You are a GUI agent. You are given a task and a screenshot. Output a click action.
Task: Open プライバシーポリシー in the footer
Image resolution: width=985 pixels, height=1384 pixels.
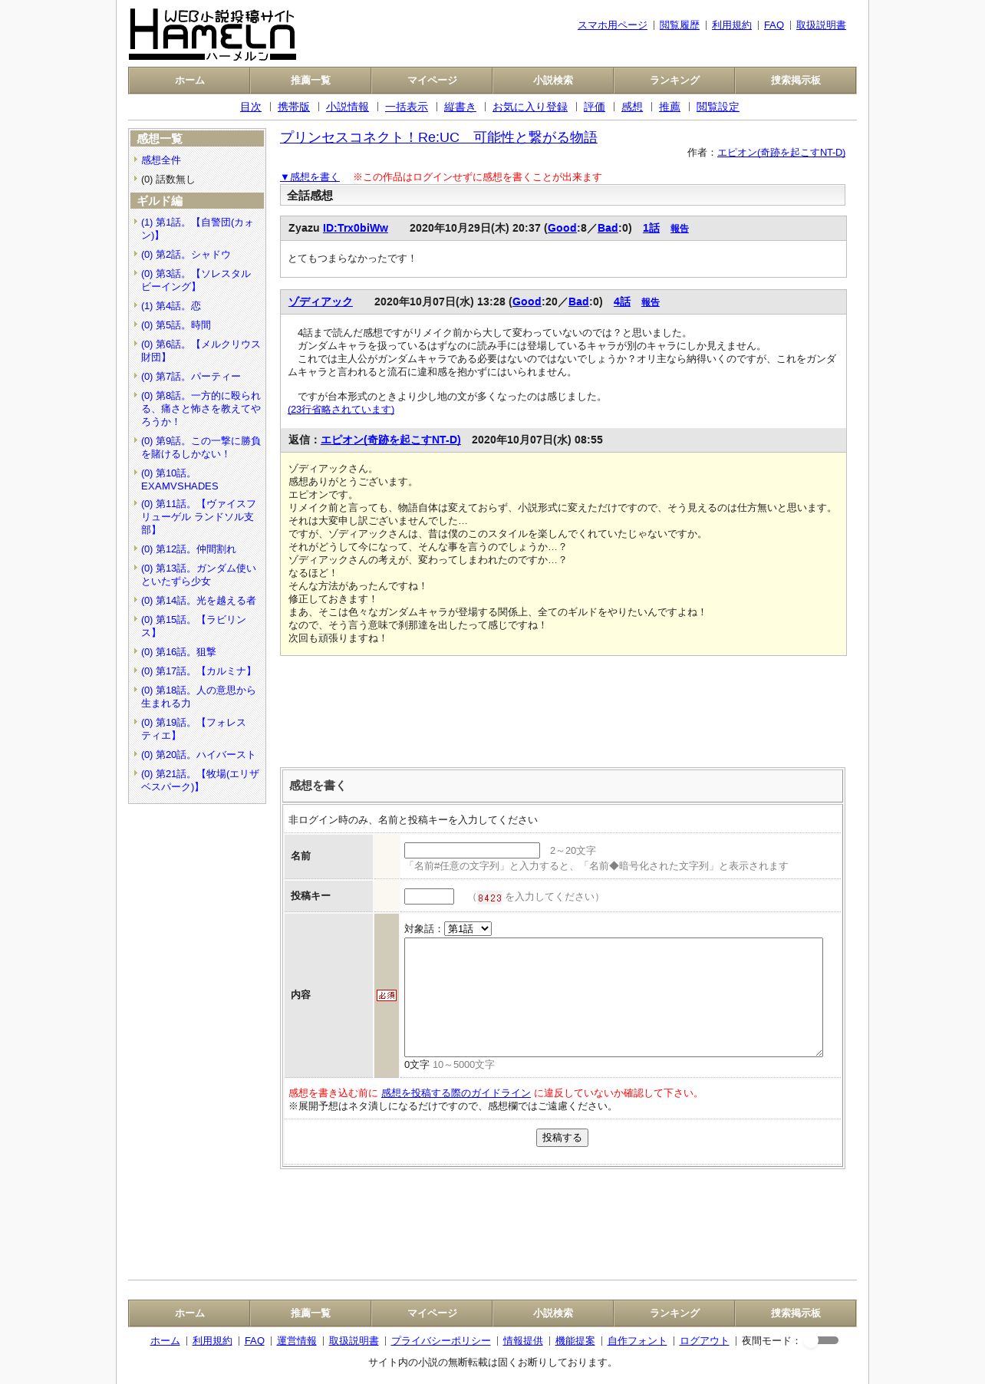(x=441, y=1341)
